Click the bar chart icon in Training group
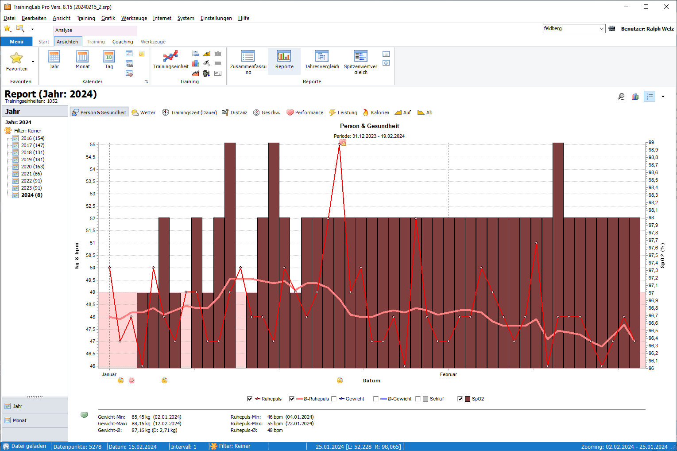 click(196, 63)
